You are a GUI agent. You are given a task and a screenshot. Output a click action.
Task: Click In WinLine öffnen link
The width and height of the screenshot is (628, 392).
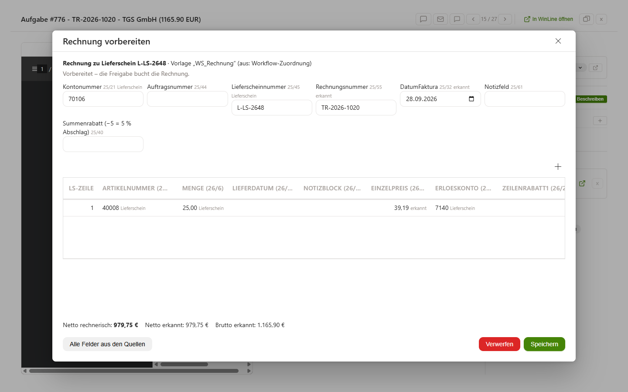click(549, 19)
